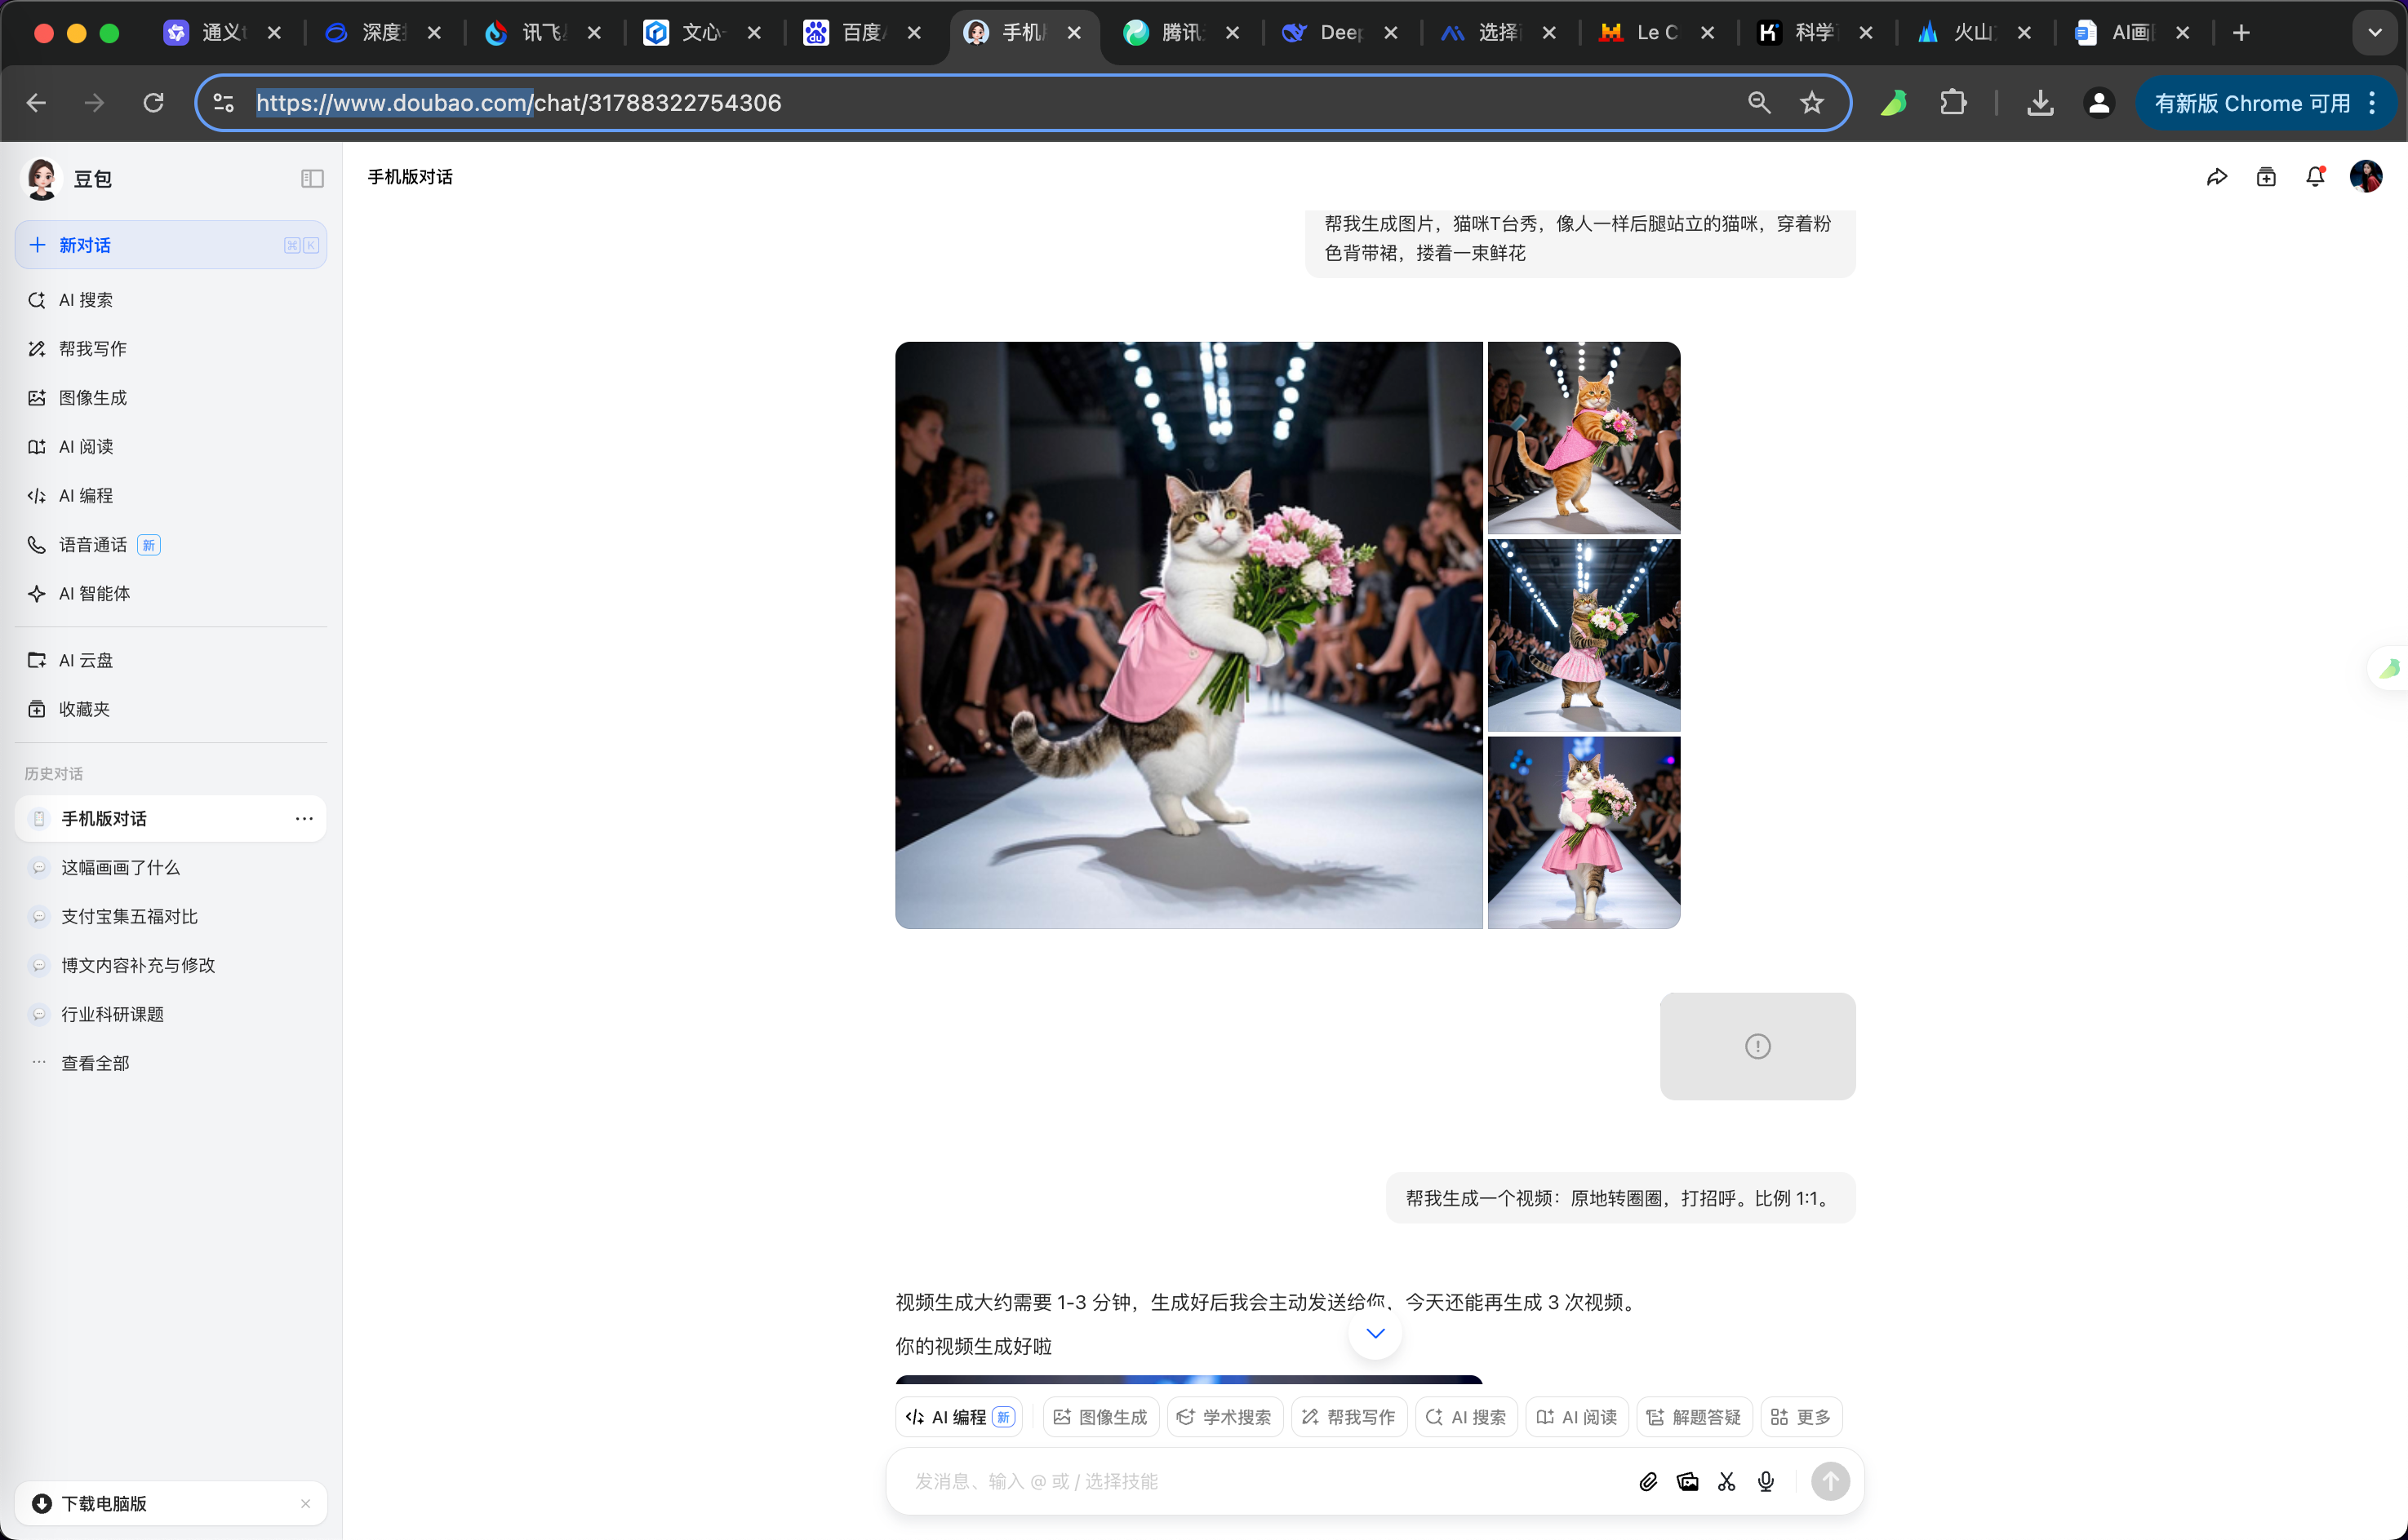Viewport: 2408px width, 1540px height.
Task: Start a 新对话
Action: (x=84, y=245)
